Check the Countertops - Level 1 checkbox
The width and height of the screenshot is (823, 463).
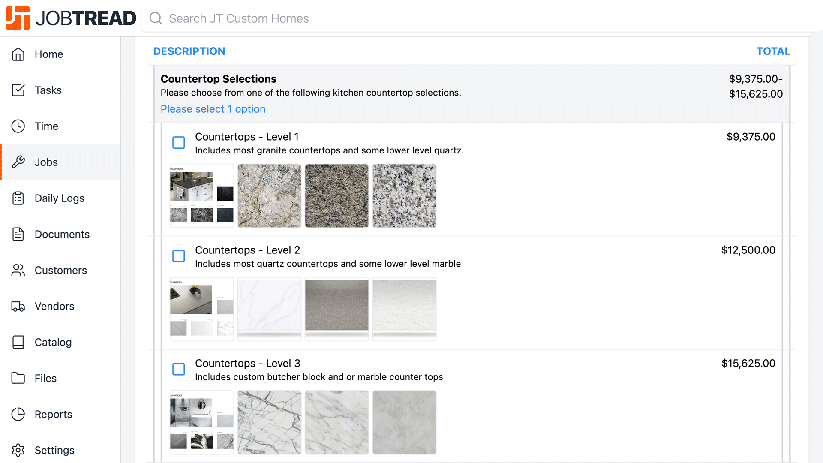[178, 143]
